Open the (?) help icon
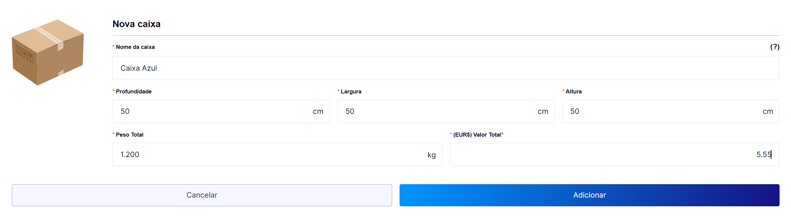 (775, 47)
